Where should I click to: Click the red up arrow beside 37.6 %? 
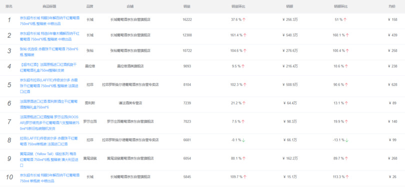(x=244, y=19)
